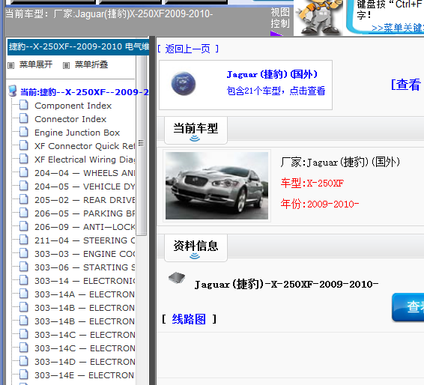
Task: Click the 厂家:Jaguar(捷豹)(国外) text
Action: [340, 163]
